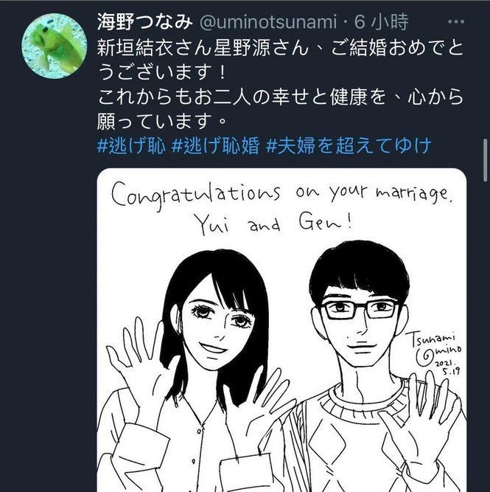Click the tweet line starting 新垣結衣さん星野源さん
490x492 pixels.
tap(280, 48)
